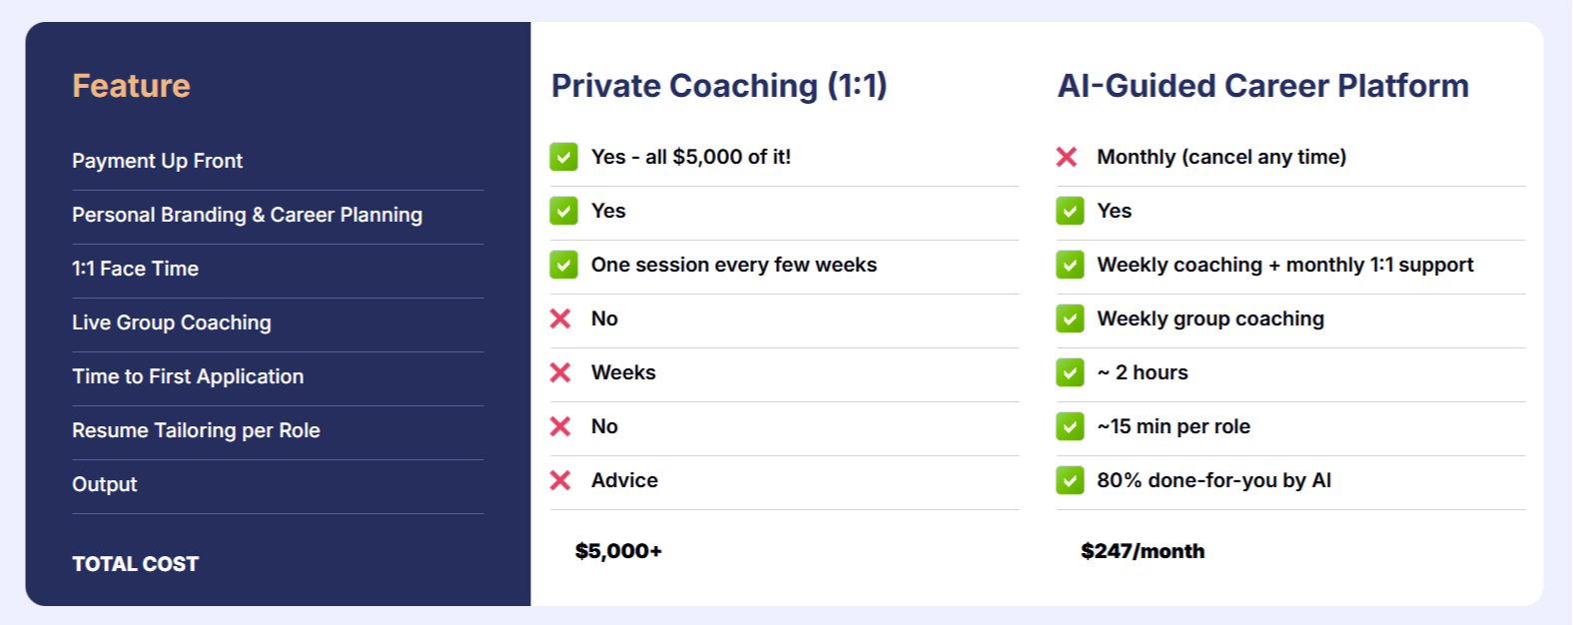The image size is (1573, 625).
Task: Click green check beside "Weekly coaching + monthly 1:1 support"
Action: pos(1070,265)
